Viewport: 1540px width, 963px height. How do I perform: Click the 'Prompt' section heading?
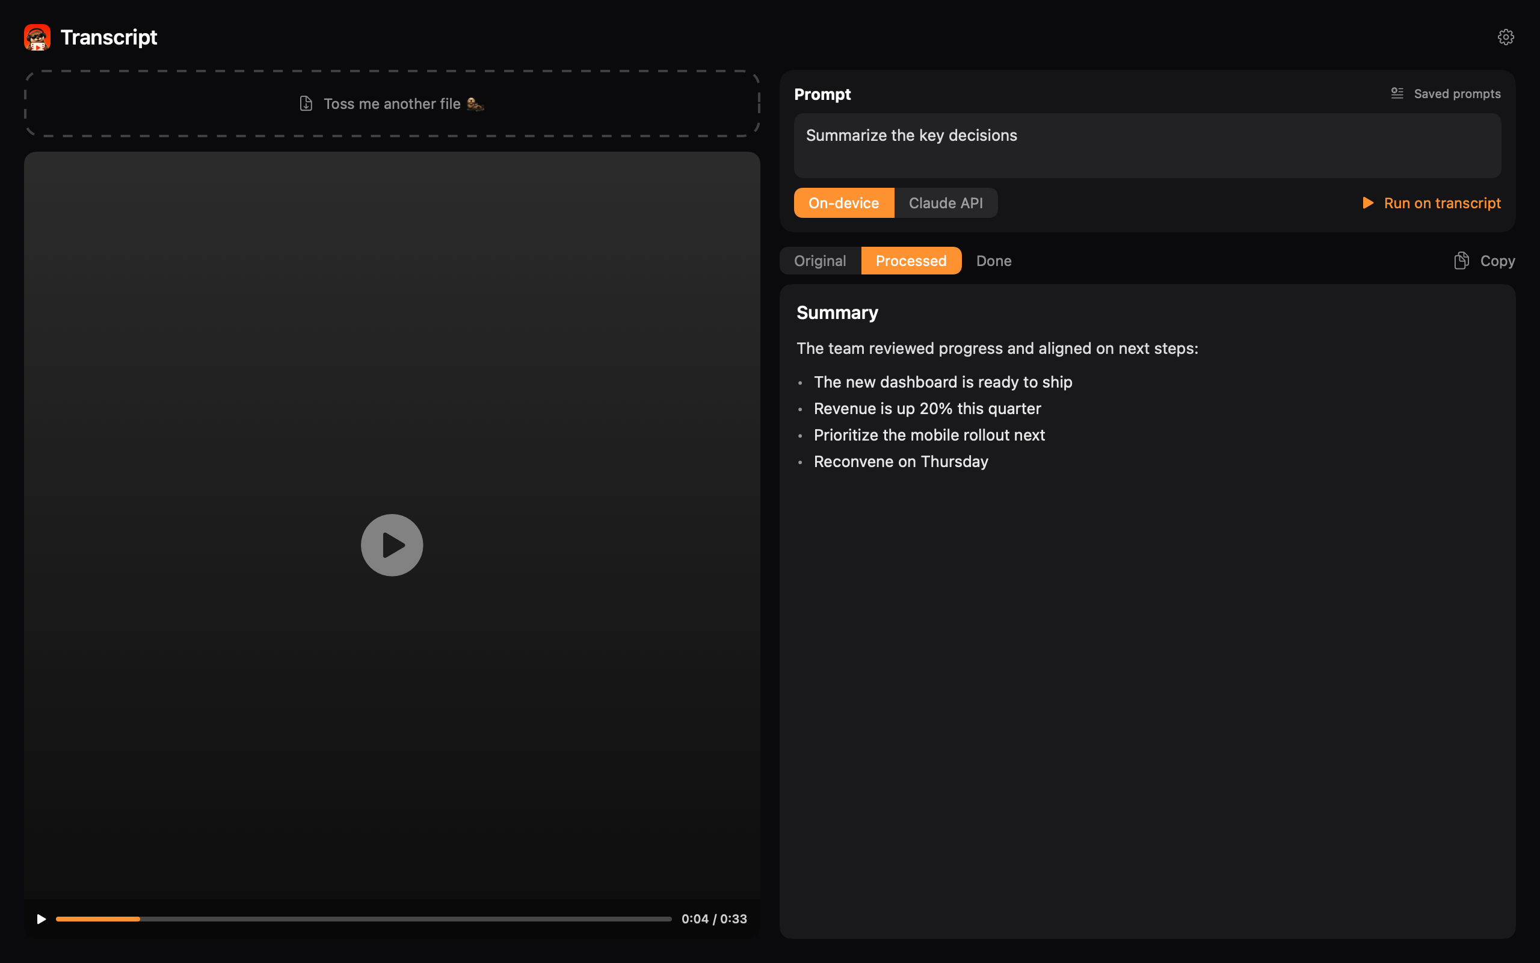822,94
